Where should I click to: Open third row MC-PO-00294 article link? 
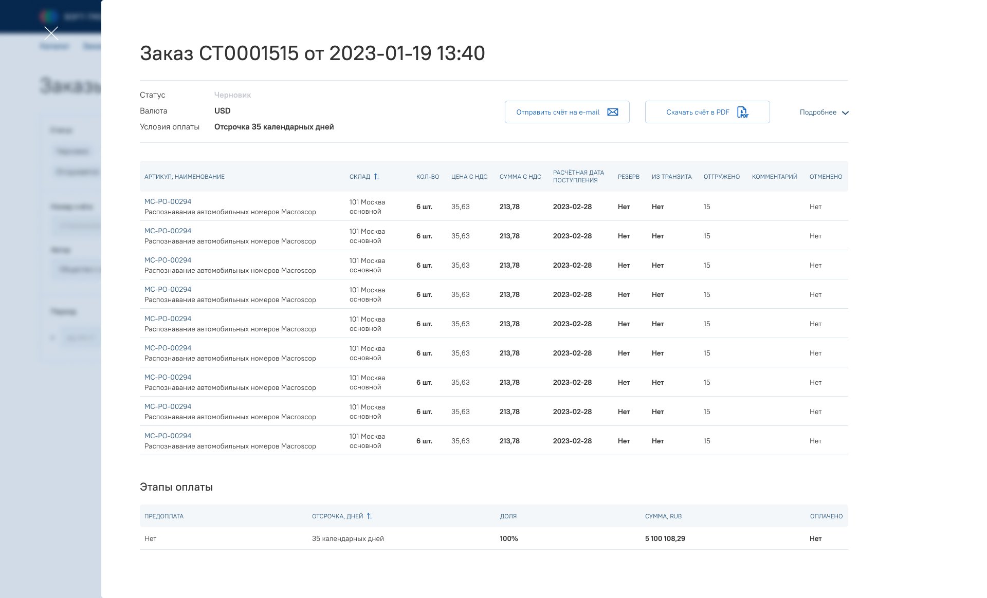click(168, 260)
